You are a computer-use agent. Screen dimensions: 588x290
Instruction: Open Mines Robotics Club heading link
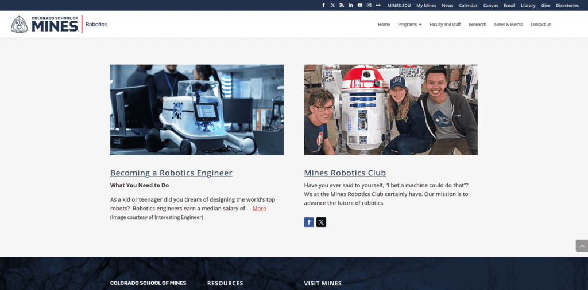pyautogui.click(x=345, y=173)
